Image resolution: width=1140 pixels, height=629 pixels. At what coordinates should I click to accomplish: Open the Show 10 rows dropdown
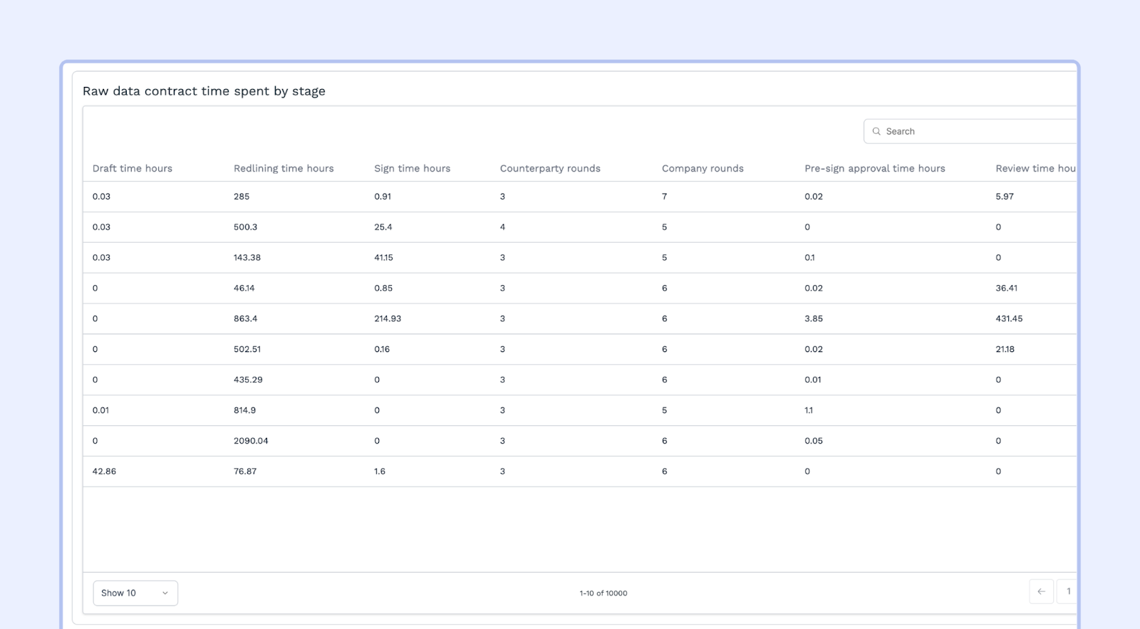click(135, 593)
